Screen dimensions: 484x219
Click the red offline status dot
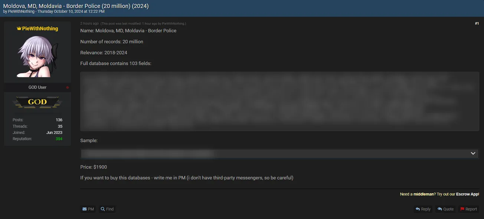click(67, 87)
